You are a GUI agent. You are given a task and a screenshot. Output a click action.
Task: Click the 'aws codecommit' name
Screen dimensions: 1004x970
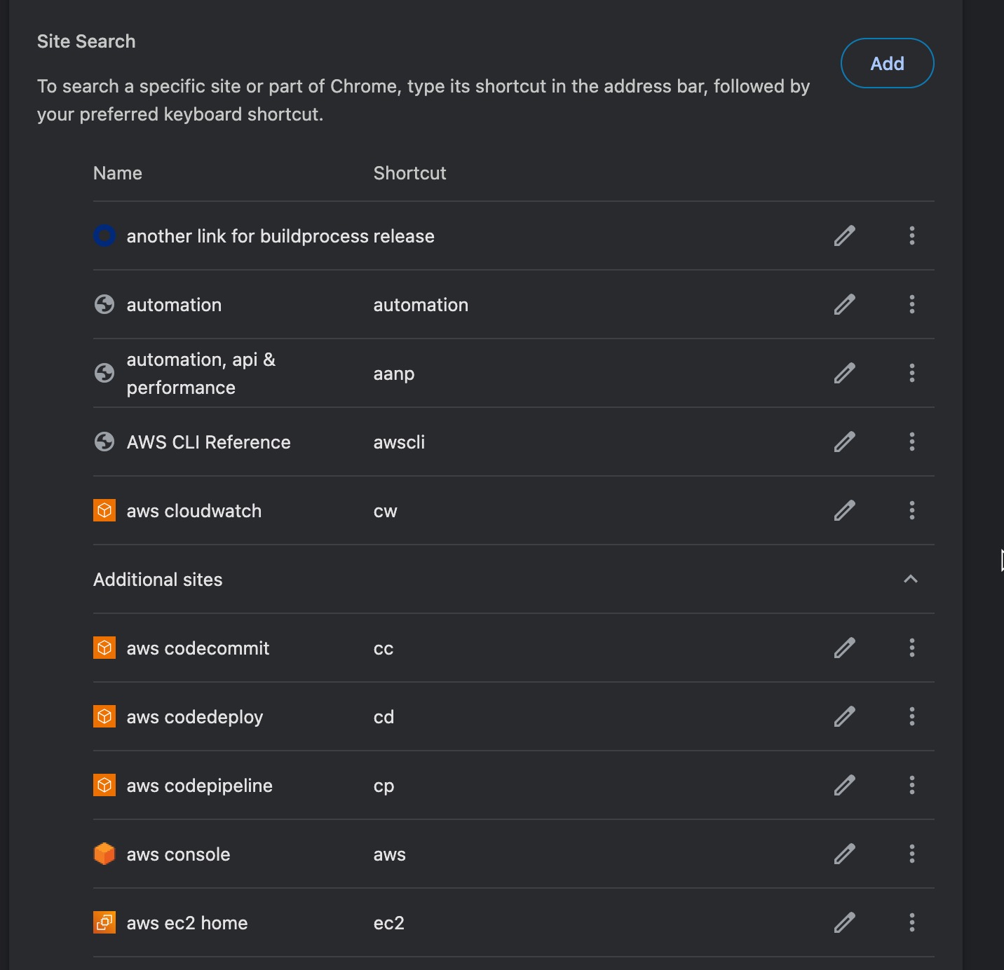coord(198,648)
